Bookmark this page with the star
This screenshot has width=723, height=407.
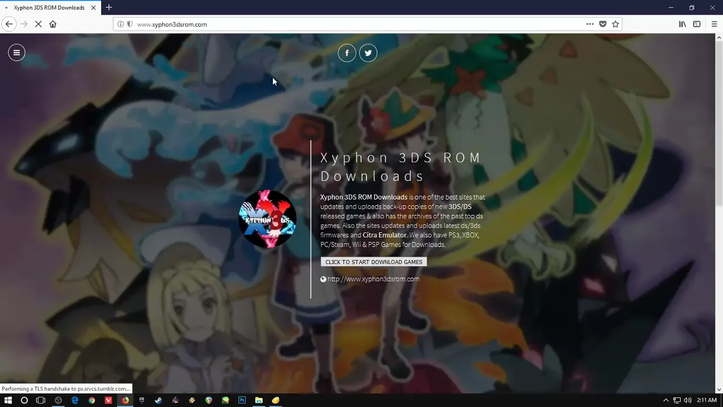(x=616, y=24)
